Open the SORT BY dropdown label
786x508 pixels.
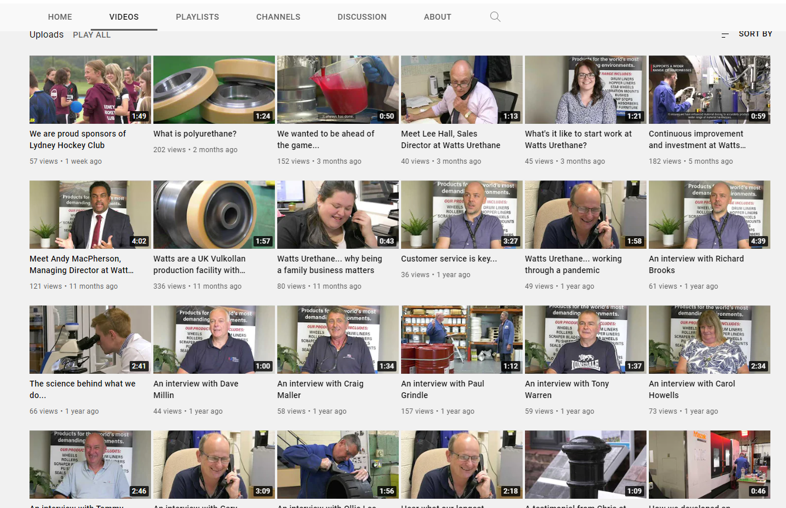click(755, 34)
